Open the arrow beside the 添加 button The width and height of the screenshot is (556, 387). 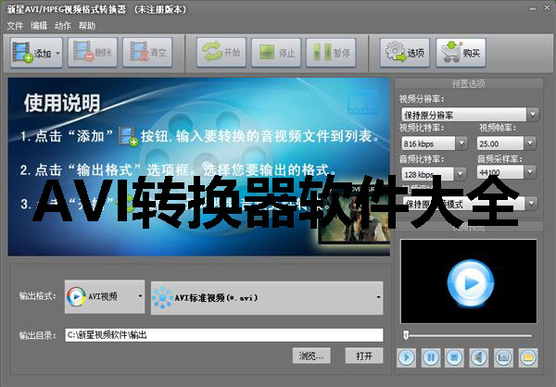(57, 53)
